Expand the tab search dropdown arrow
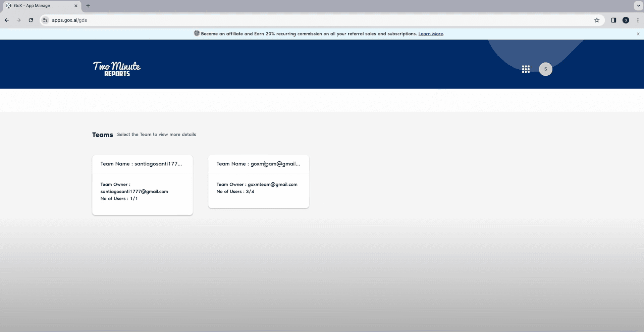Screen dimensions: 644x332 pyautogui.click(x=638, y=6)
